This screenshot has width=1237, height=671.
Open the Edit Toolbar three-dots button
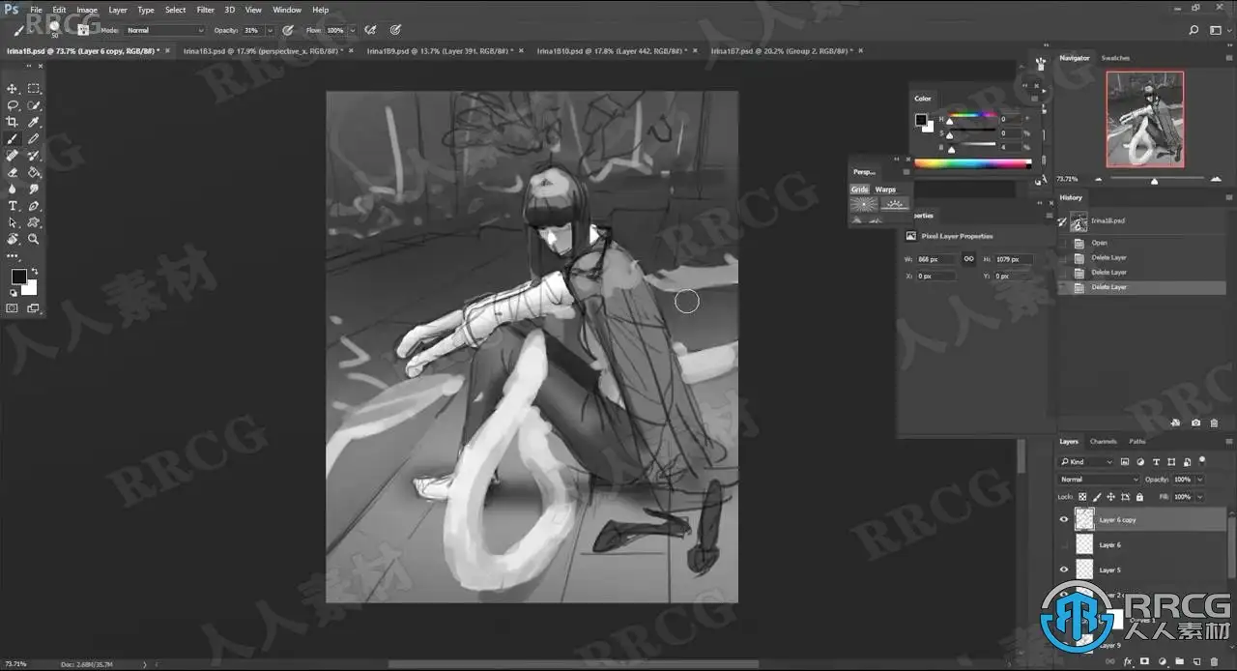point(13,256)
